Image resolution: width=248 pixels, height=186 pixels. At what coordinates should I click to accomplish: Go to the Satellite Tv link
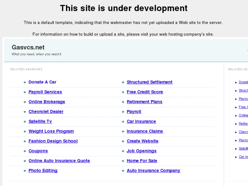tap(40, 121)
